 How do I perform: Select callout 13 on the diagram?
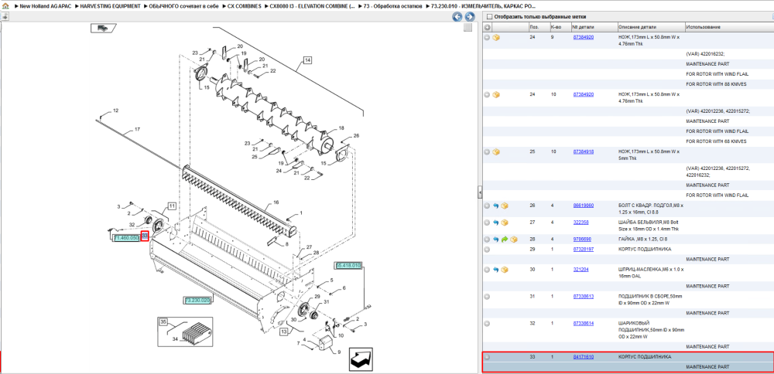tap(283, 332)
